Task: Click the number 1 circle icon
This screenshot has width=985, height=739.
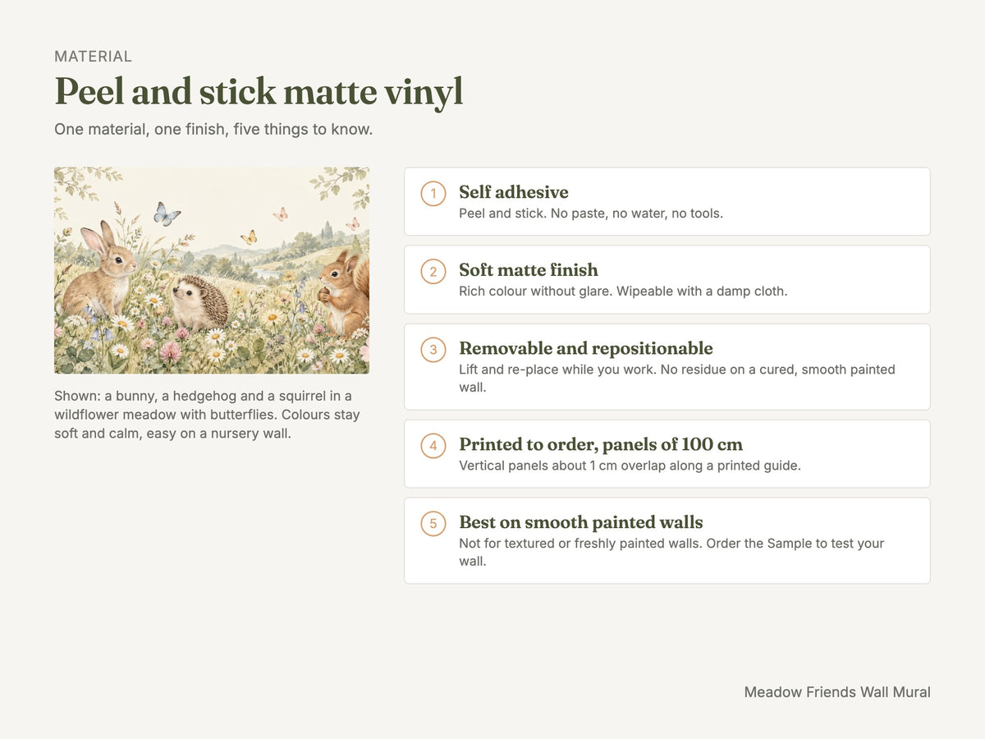Action: (x=433, y=194)
